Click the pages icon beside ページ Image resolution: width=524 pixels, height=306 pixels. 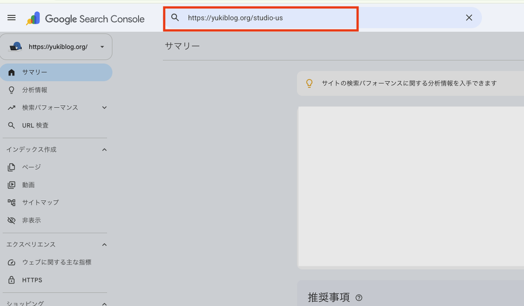[x=11, y=167]
